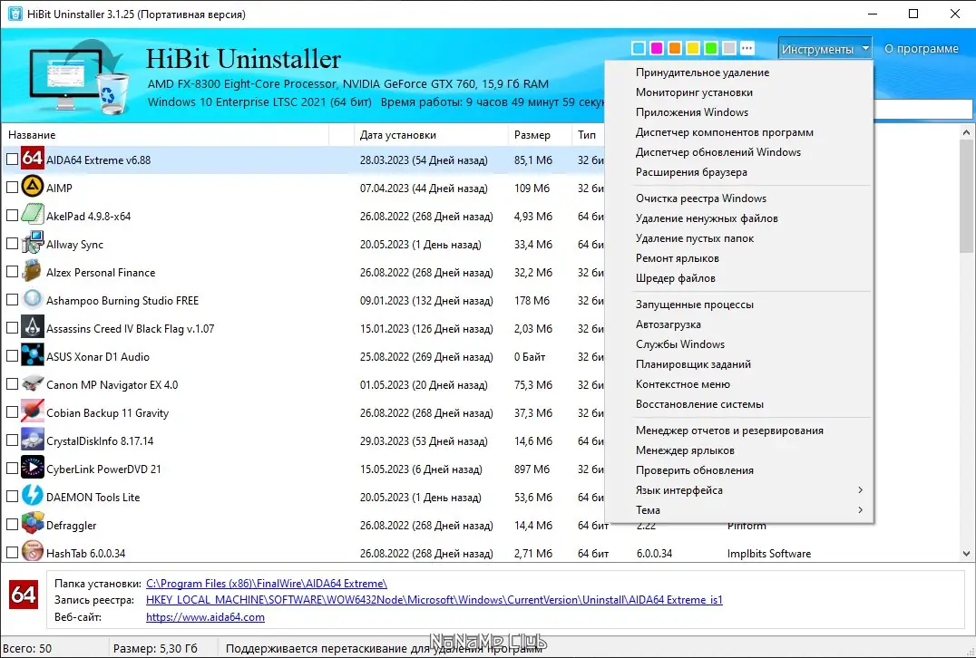This screenshot has width=976, height=658.
Task: Click the large AIDA64 icon in details panel
Action: coord(24,595)
